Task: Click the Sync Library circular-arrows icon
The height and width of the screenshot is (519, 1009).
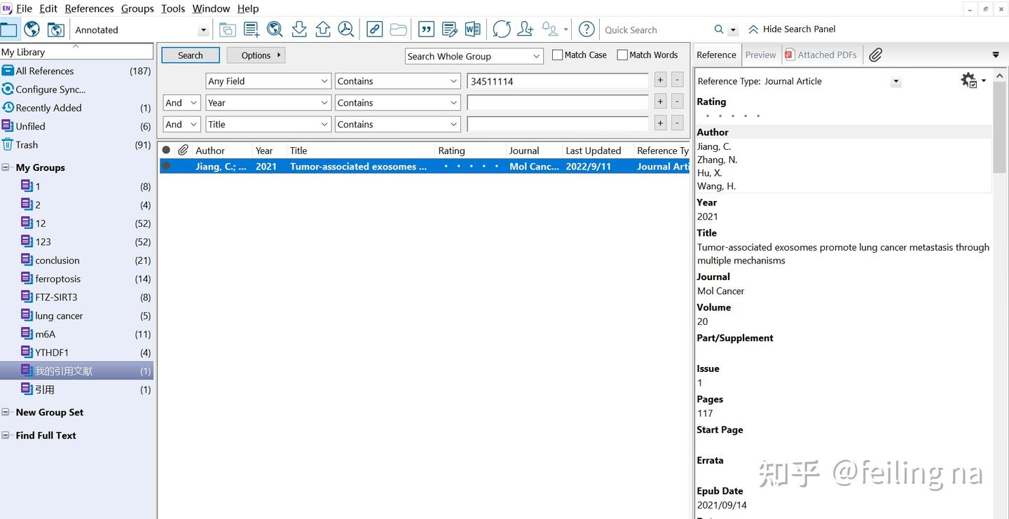Action: click(501, 29)
